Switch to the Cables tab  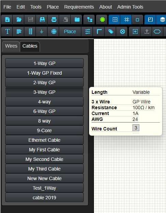point(30,46)
